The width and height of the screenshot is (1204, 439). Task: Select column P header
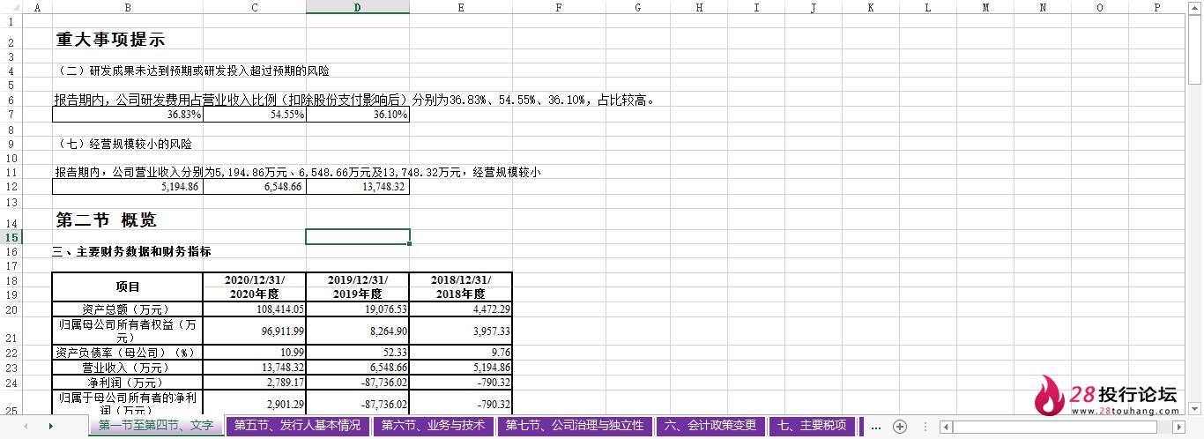[x=1156, y=7]
